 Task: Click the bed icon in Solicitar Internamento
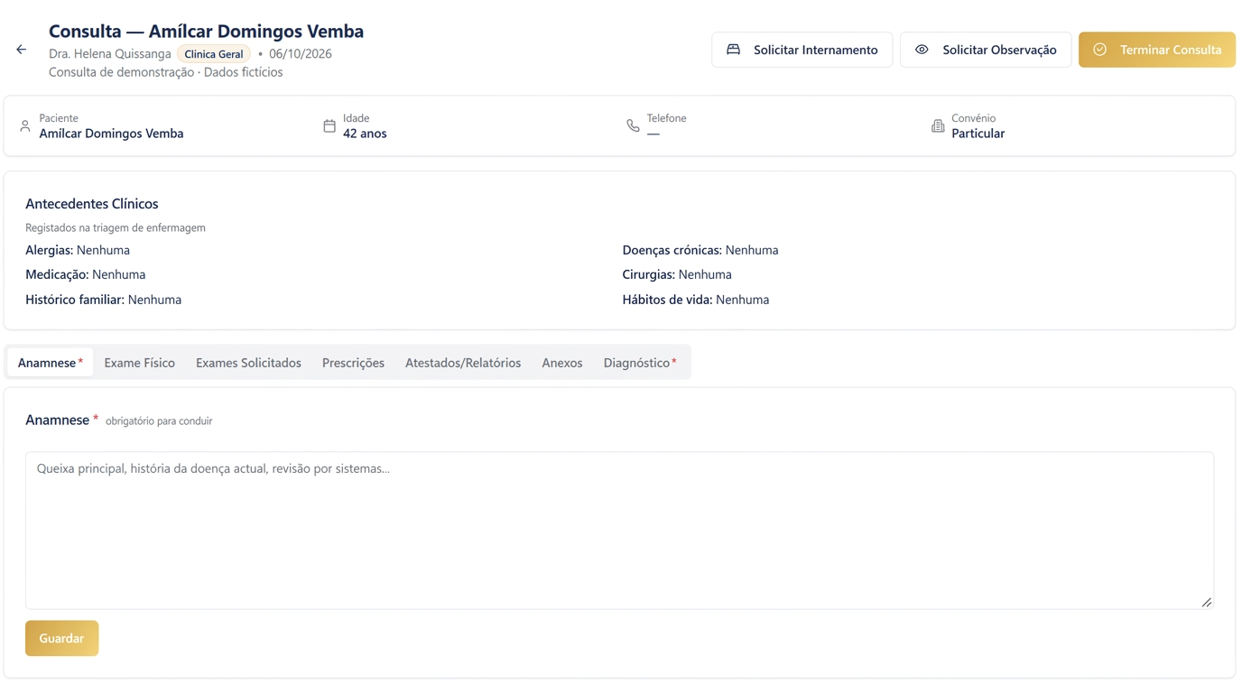pyautogui.click(x=734, y=50)
